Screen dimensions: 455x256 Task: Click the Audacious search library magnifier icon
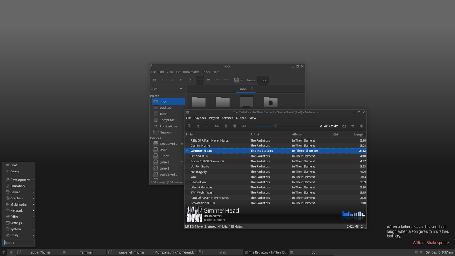tap(189, 126)
